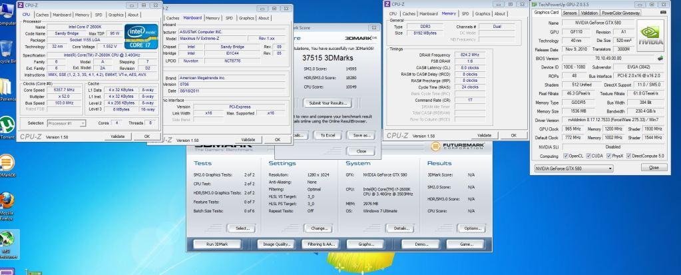The height and width of the screenshot is (275, 681).
Task: Open About tab in CPU-Z Mainboard window
Action: tap(264, 18)
